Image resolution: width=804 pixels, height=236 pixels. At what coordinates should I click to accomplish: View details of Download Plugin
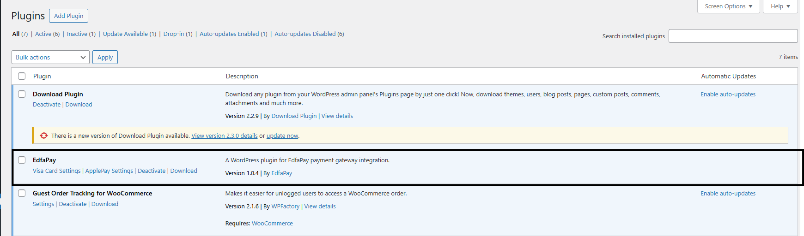[x=337, y=116]
